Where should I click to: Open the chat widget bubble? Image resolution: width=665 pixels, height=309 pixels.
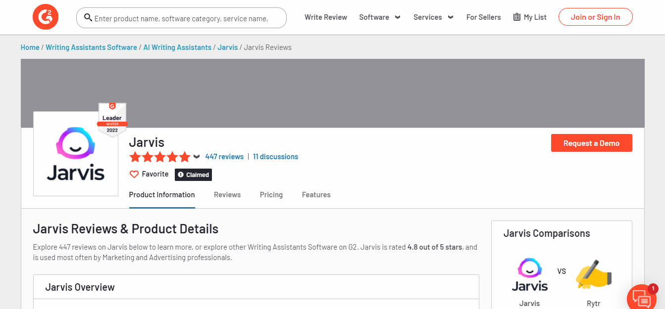tap(643, 298)
